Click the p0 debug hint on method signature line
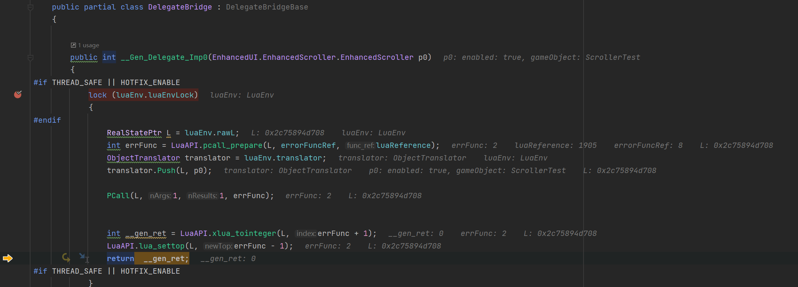 (542, 57)
